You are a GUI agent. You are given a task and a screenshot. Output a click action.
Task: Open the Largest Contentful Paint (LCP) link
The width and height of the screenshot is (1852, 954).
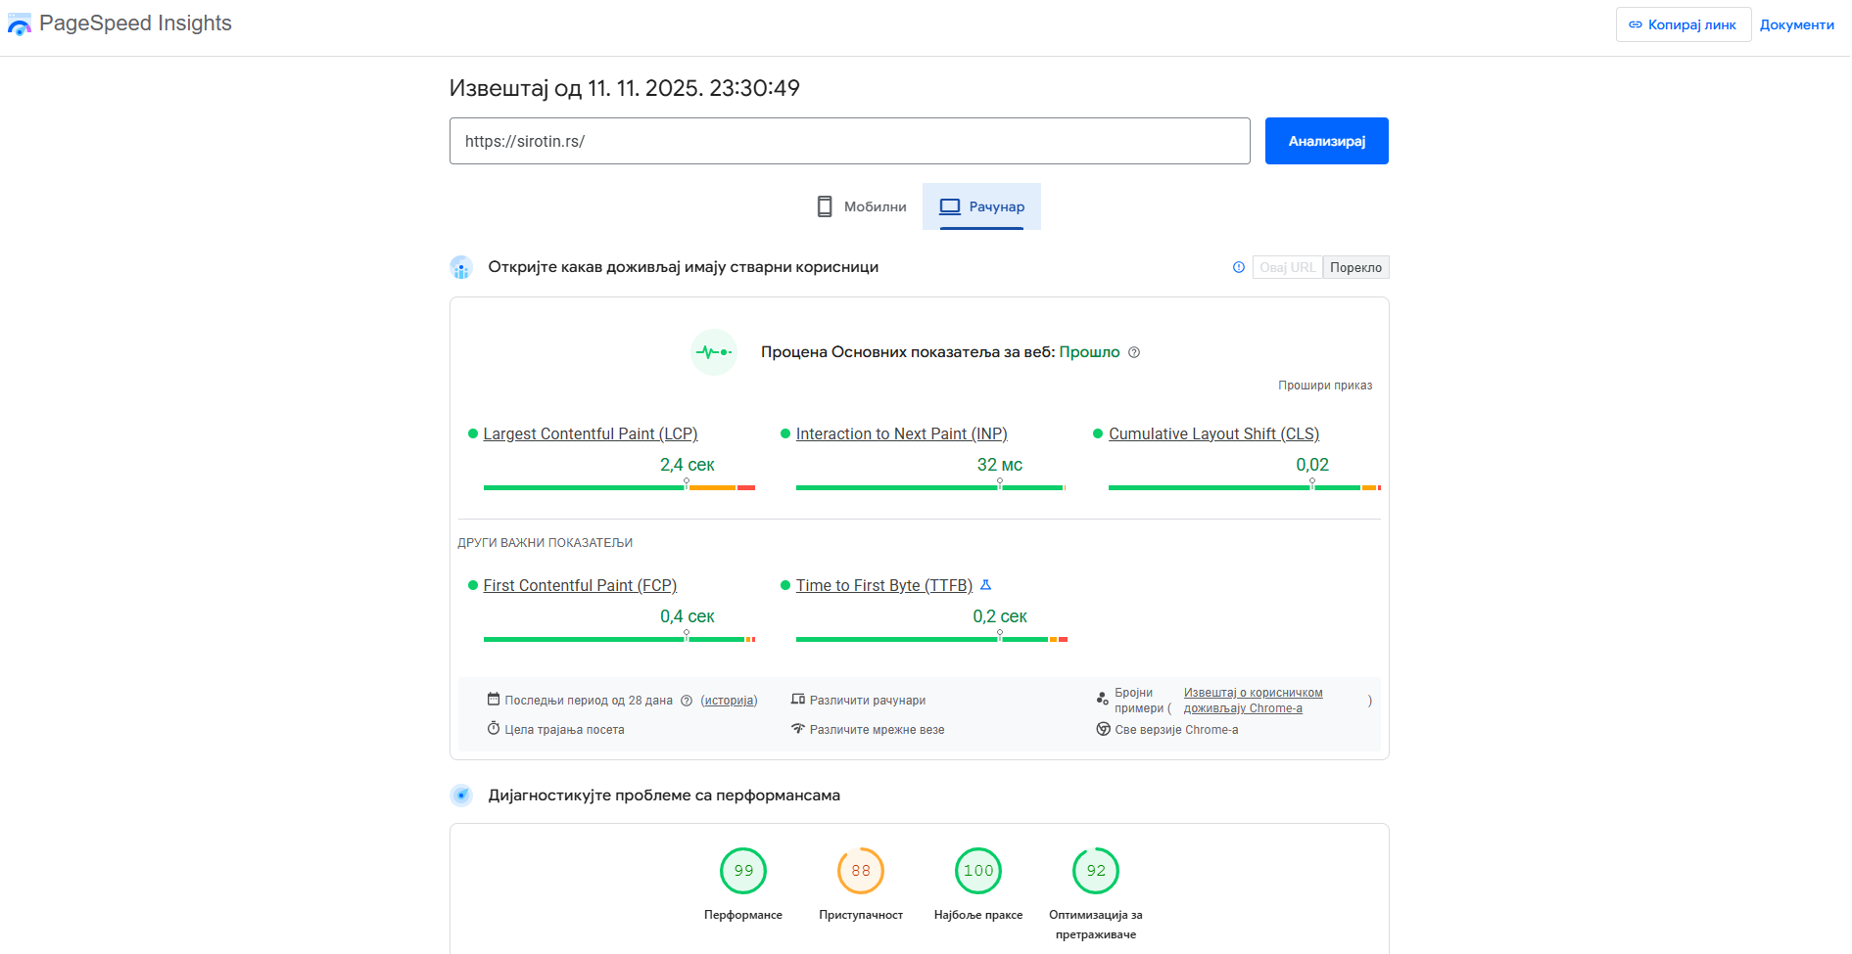590,433
